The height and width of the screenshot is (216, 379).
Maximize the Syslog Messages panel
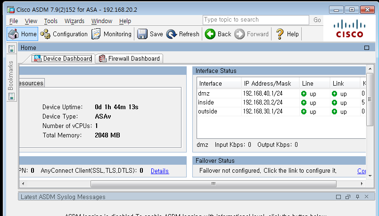[338, 197]
